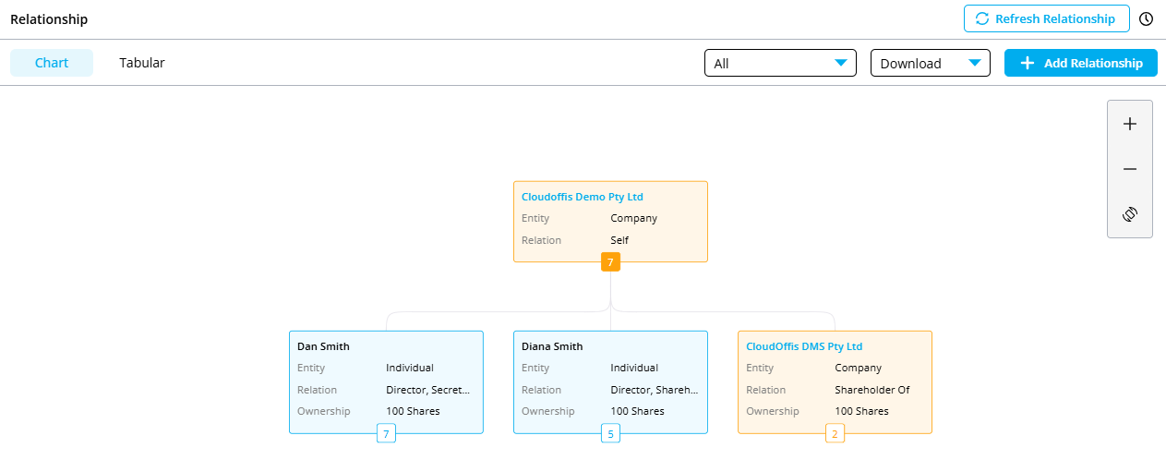Viewport: 1166px width, 472px height.
Task: Select the Dan Smith card
Action: pos(324,346)
